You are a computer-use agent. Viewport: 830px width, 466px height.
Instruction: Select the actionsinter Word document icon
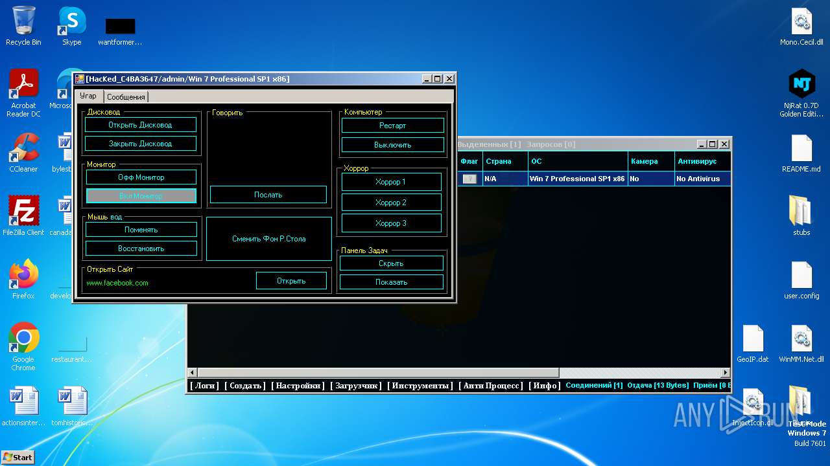(x=23, y=406)
